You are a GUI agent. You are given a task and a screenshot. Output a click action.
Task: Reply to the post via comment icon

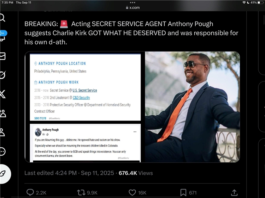tap(31, 192)
